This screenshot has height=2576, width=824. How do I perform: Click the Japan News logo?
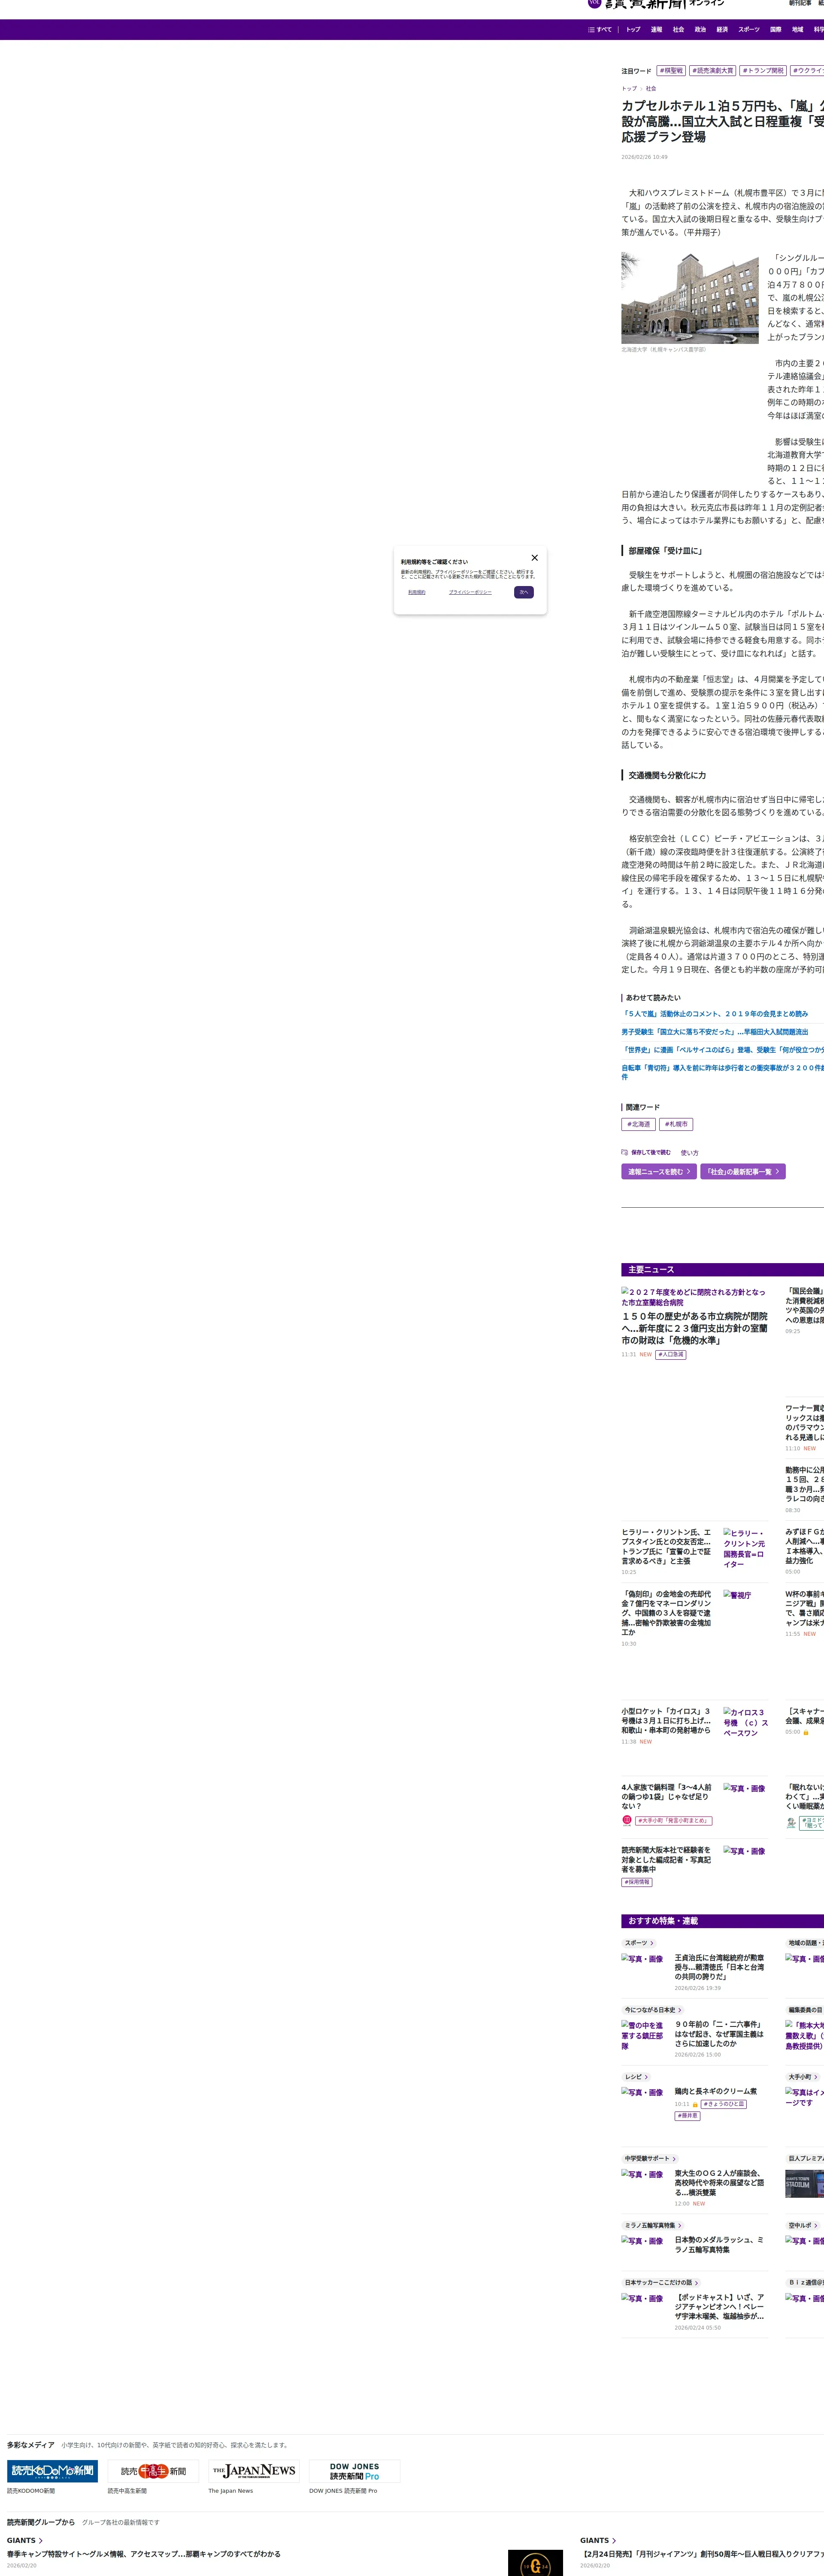[x=254, y=2471]
